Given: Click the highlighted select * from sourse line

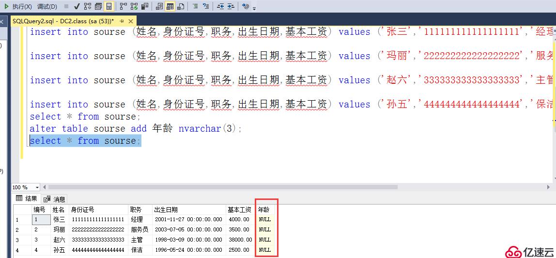Looking at the screenshot, I should click(85, 141).
